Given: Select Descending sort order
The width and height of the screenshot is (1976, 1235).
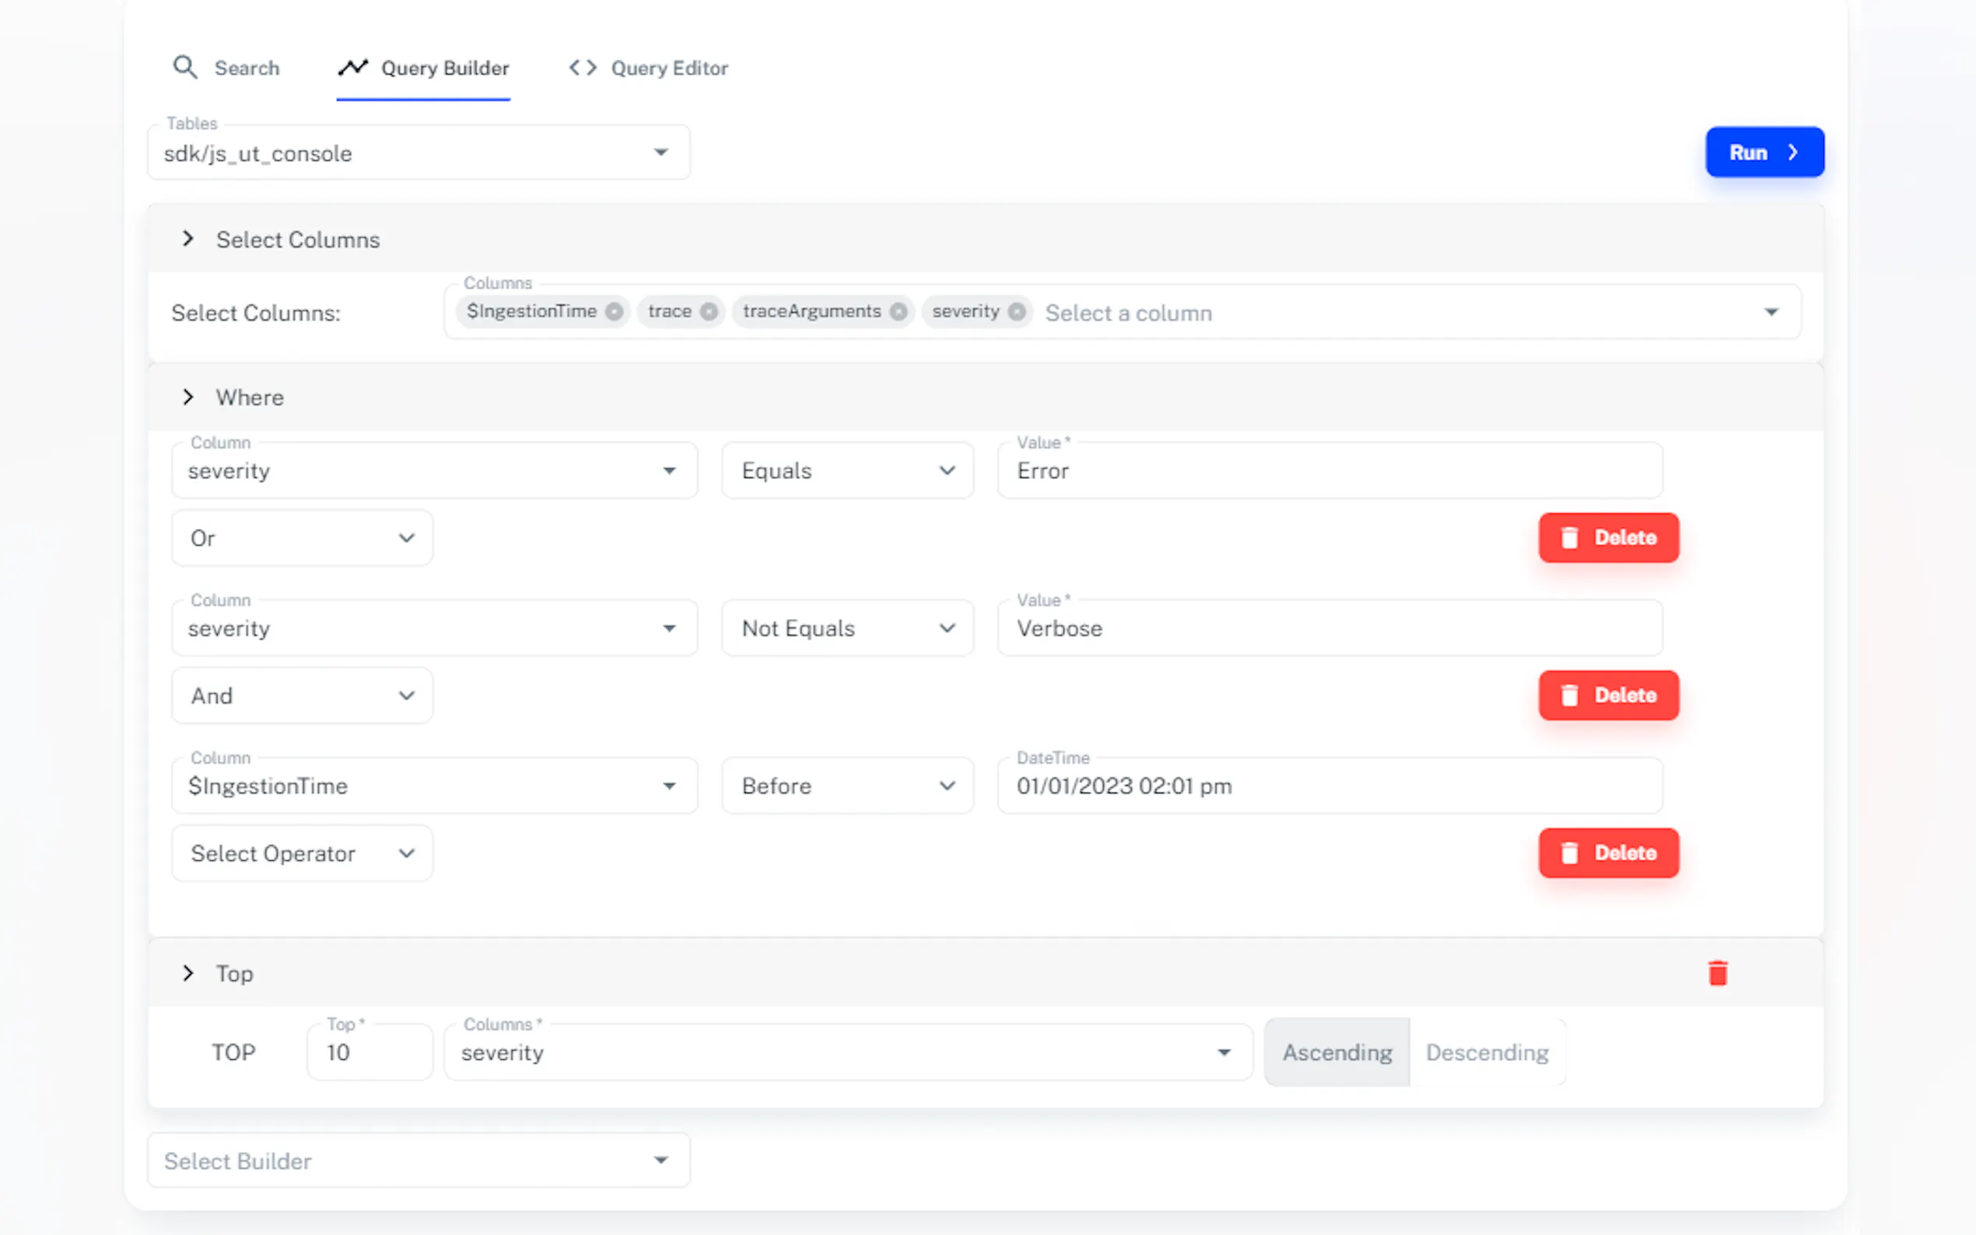Looking at the screenshot, I should [1487, 1052].
